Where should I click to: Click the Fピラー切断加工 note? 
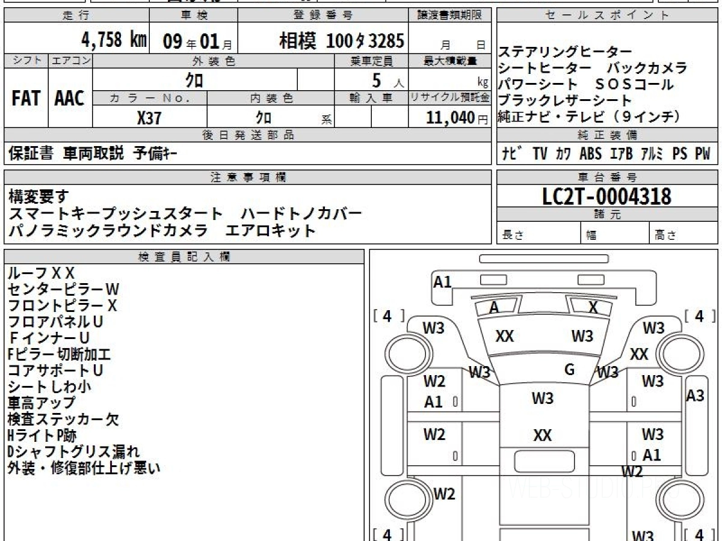point(59,355)
